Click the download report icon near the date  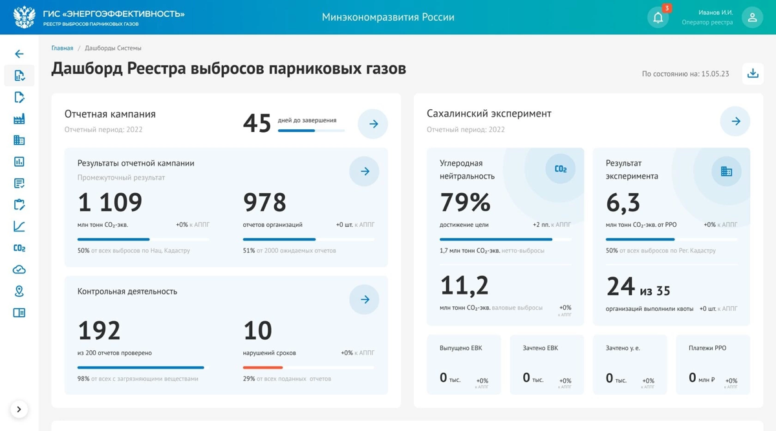pyautogui.click(x=752, y=74)
